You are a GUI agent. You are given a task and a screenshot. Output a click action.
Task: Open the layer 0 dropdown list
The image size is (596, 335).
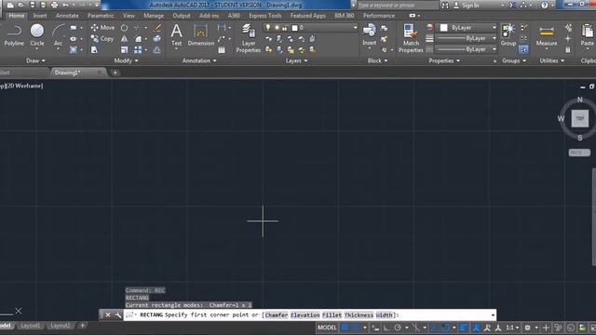point(355,28)
